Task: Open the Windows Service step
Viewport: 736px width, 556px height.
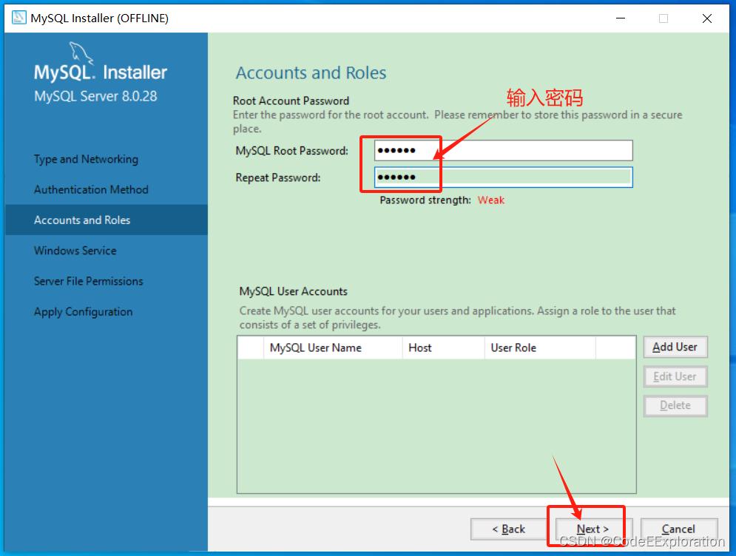Action: click(x=75, y=251)
